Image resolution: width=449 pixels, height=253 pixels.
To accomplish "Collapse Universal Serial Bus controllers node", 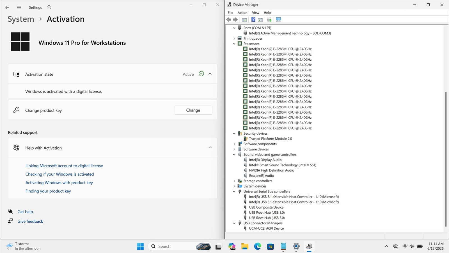I will tap(234, 192).
